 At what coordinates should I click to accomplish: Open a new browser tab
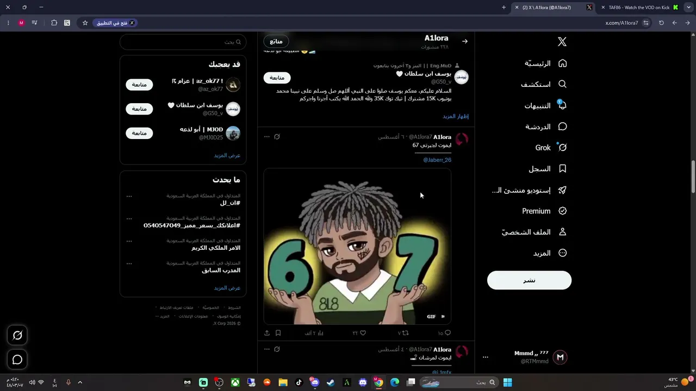(504, 8)
